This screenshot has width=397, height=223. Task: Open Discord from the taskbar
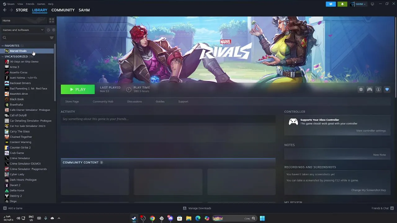click(x=170, y=218)
